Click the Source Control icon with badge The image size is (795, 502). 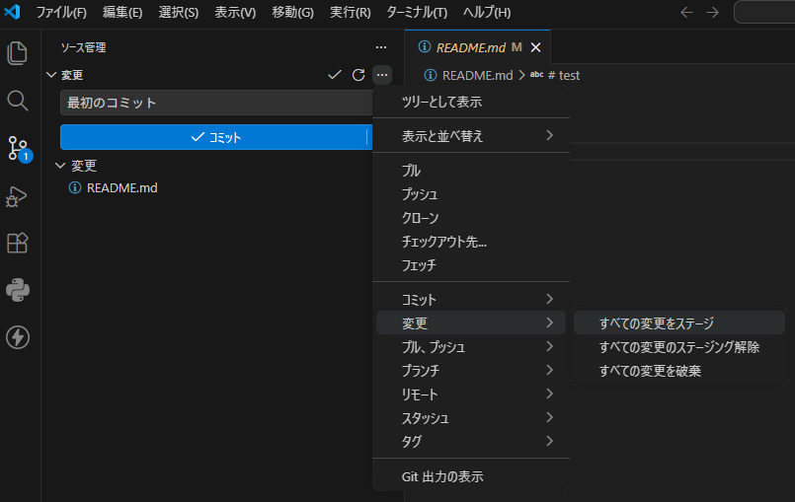[x=18, y=148]
